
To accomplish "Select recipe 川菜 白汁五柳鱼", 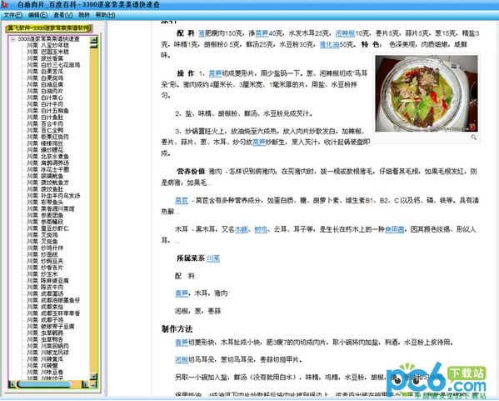I will point(47,111).
